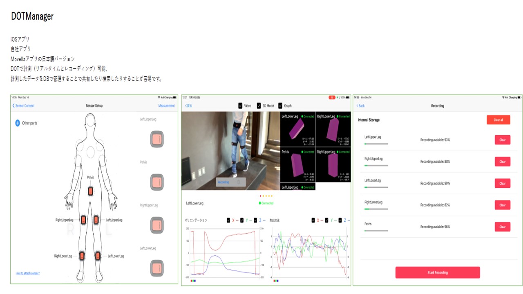Toggle the 3D Model checkbox

pyautogui.click(x=259, y=106)
